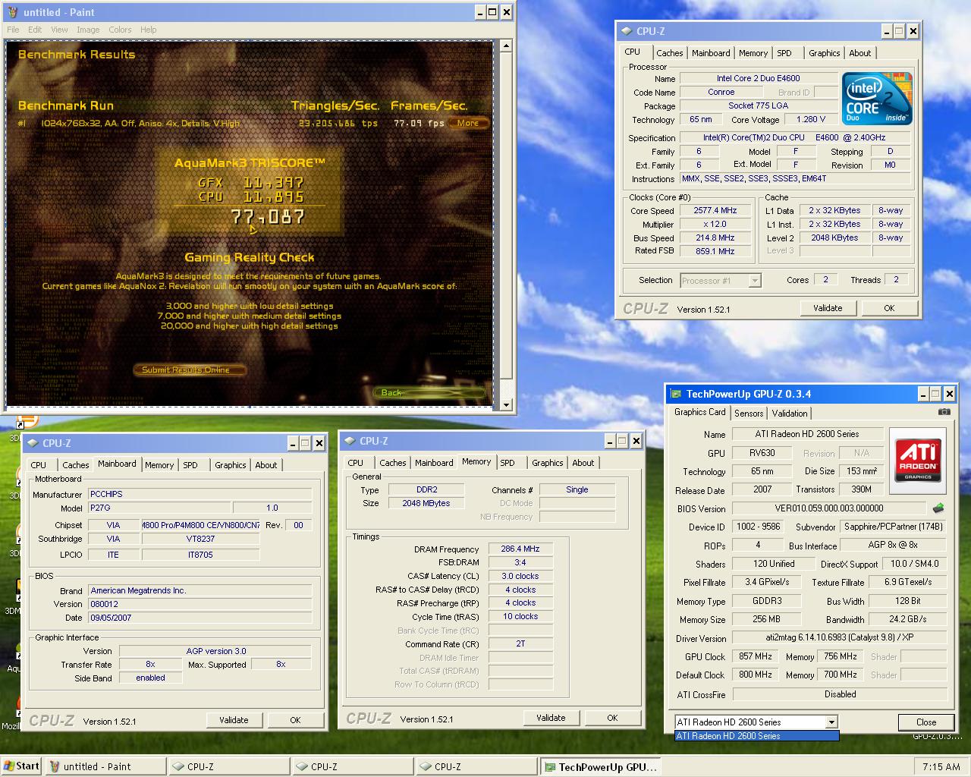Click the BIOS Version field in GPU-Z
971x777 pixels.
tap(829, 508)
